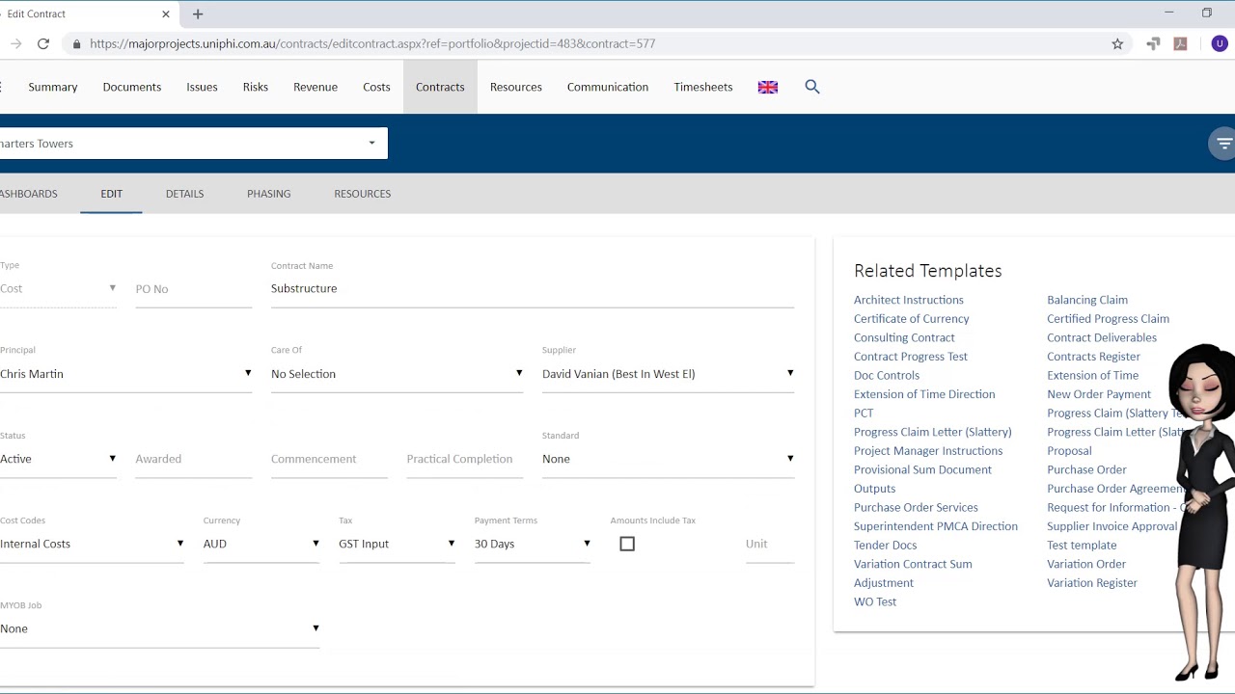Open the Variation Register template link
The width and height of the screenshot is (1235, 694).
click(1091, 583)
